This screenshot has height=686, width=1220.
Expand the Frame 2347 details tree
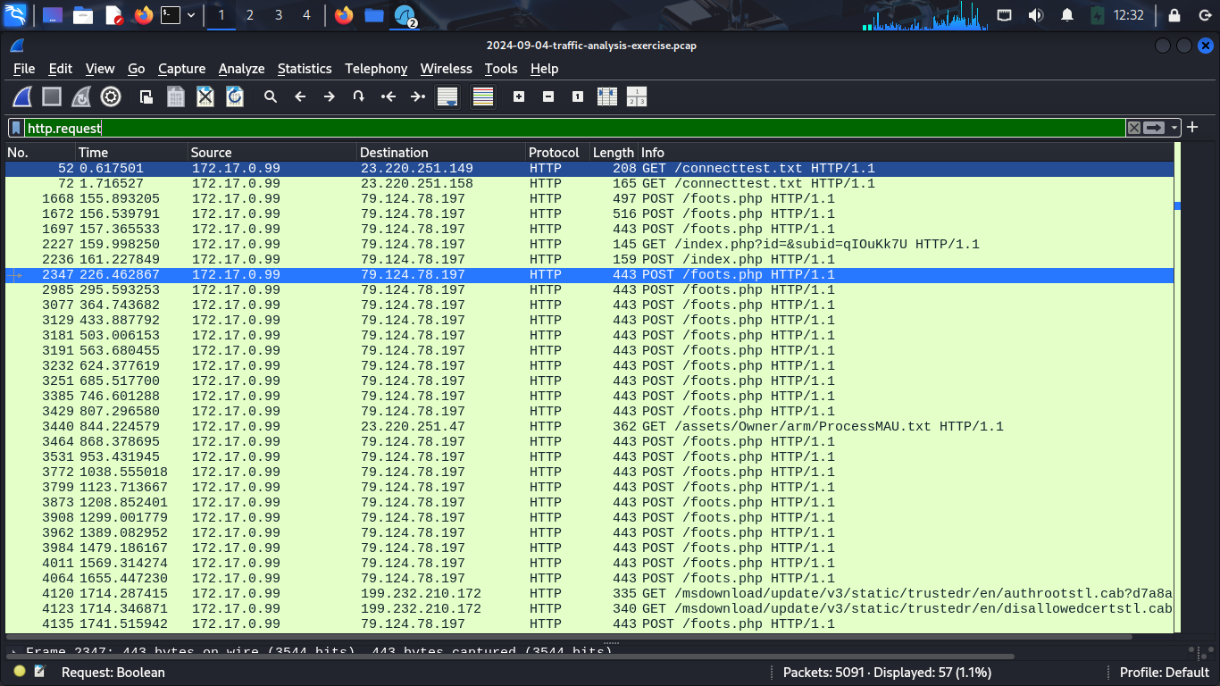[x=14, y=652]
